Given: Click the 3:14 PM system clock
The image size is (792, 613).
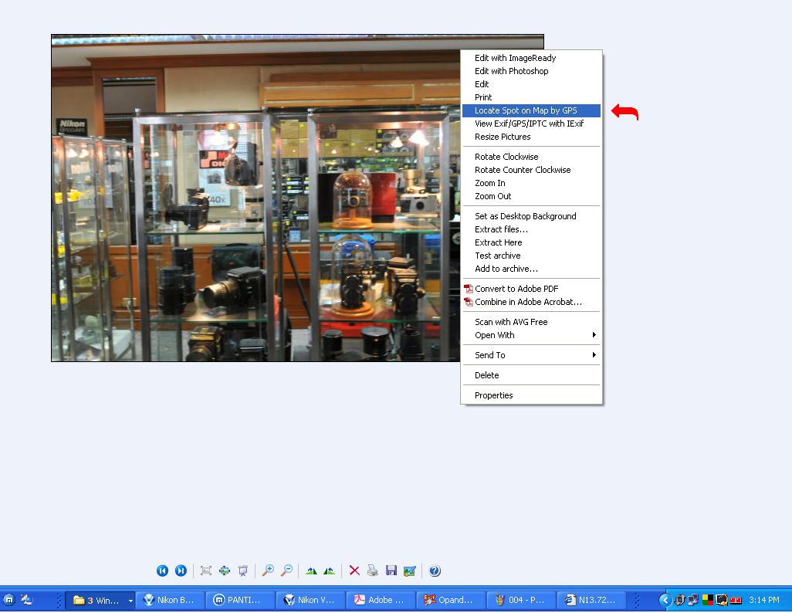Looking at the screenshot, I should [763, 601].
